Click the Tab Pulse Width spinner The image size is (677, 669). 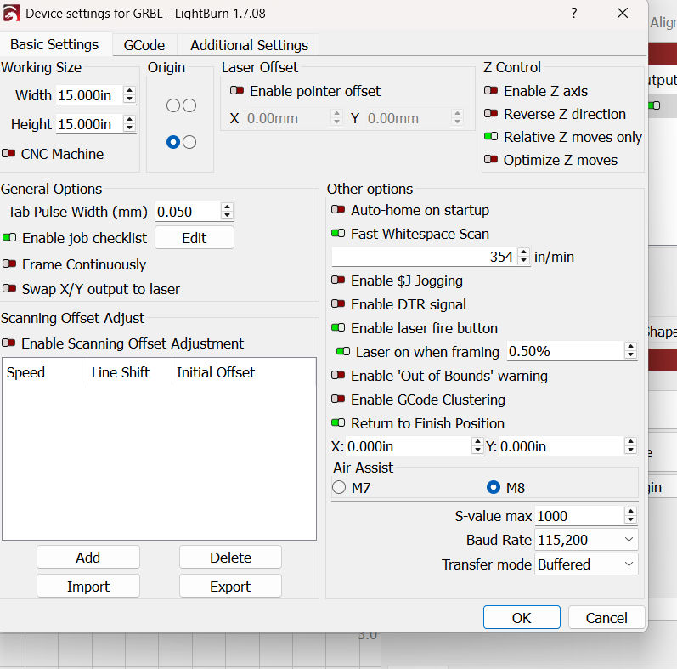(227, 212)
